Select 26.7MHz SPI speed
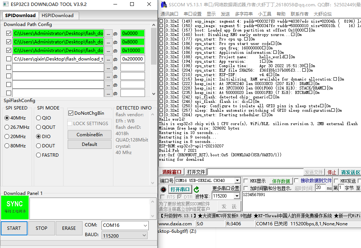Viewport: 361px width, 248px height. (x=7, y=127)
